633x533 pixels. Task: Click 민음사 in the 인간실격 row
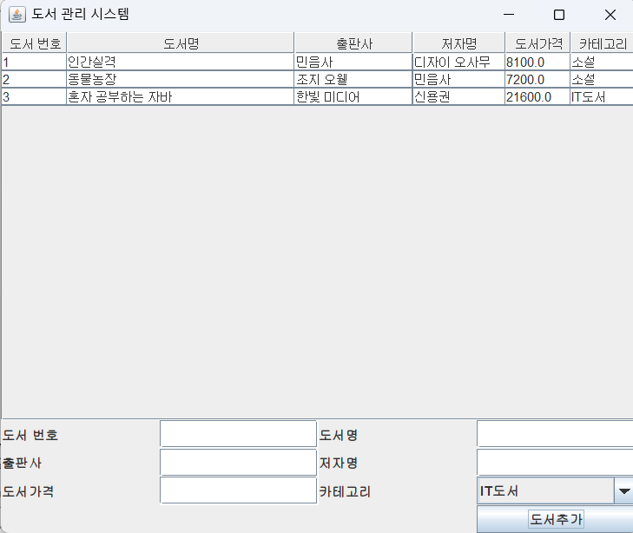(x=353, y=63)
